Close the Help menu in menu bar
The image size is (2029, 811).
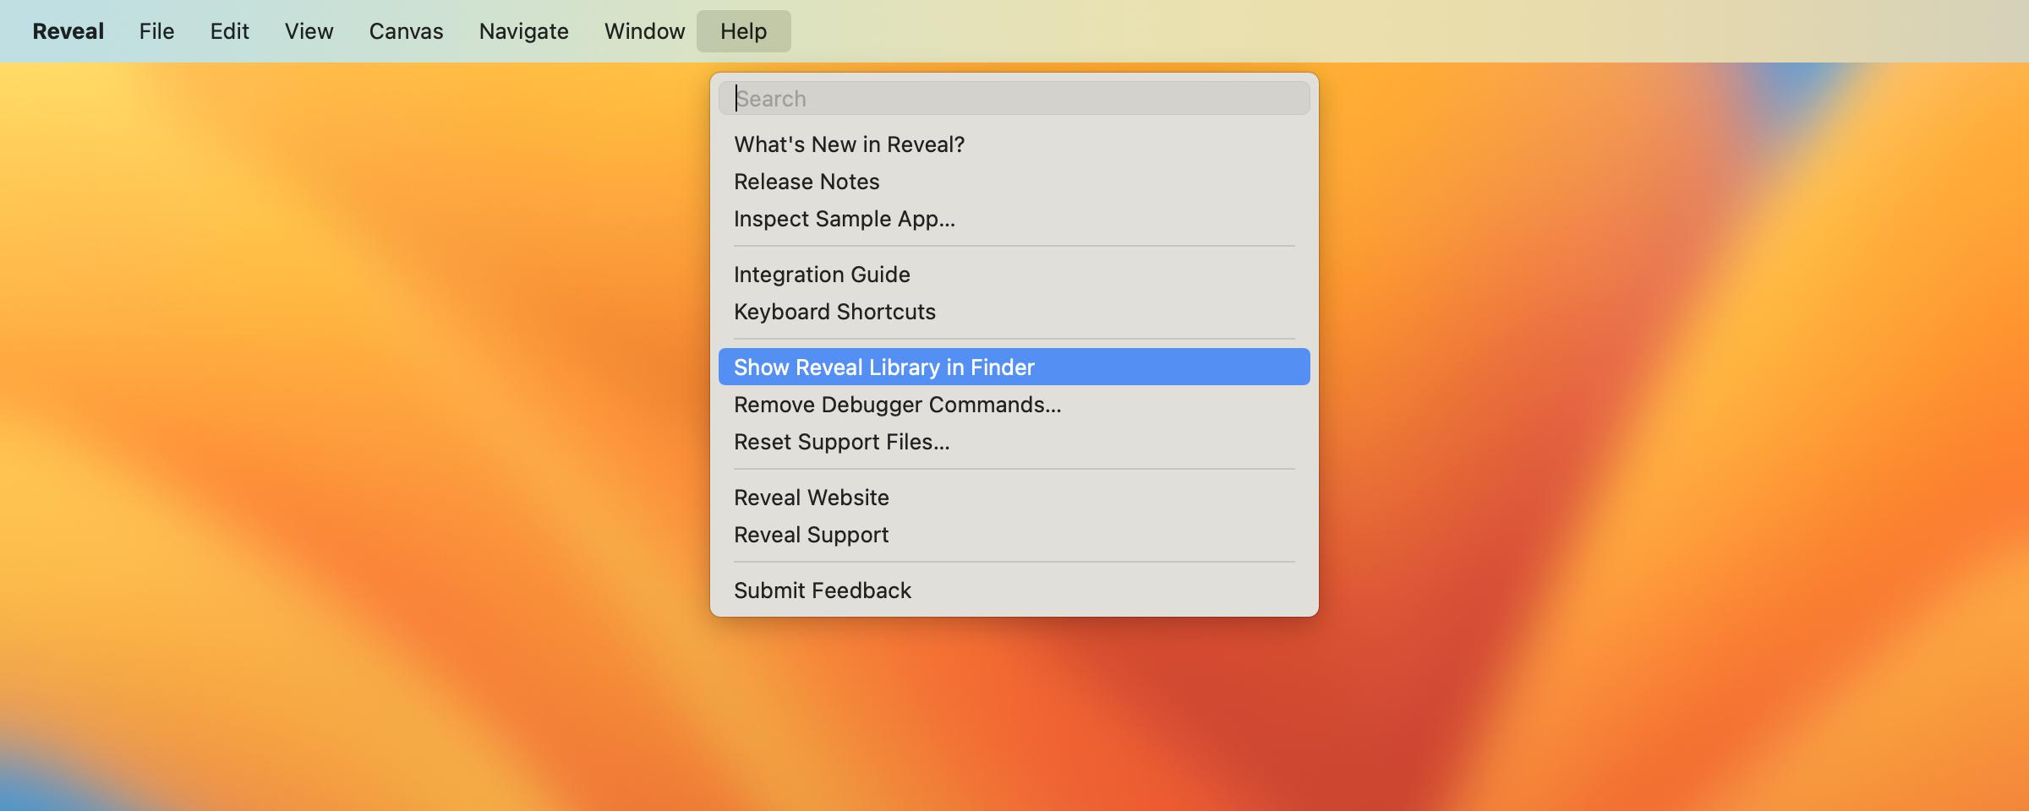743,31
